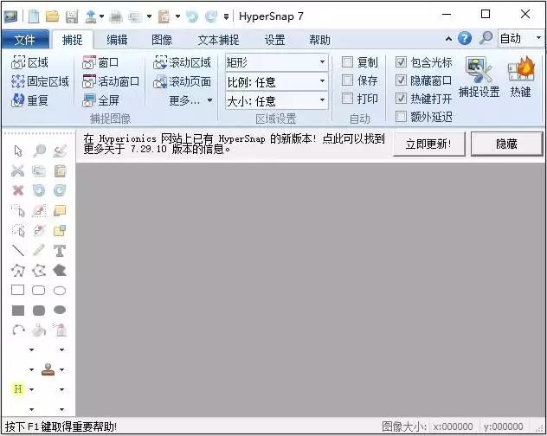Click the 固定区域 fixed region capture
Image resolution: width=547 pixels, height=436 pixels.
coord(40,81)
